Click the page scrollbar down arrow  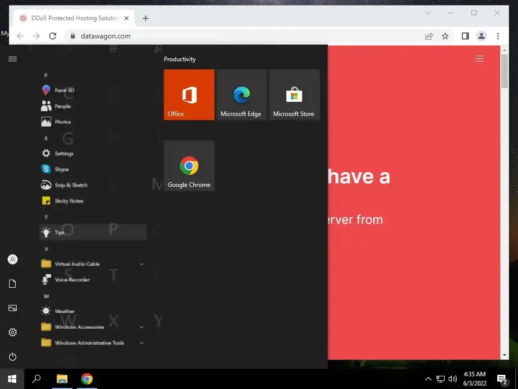pyautogui.click(x=504, y=355)
